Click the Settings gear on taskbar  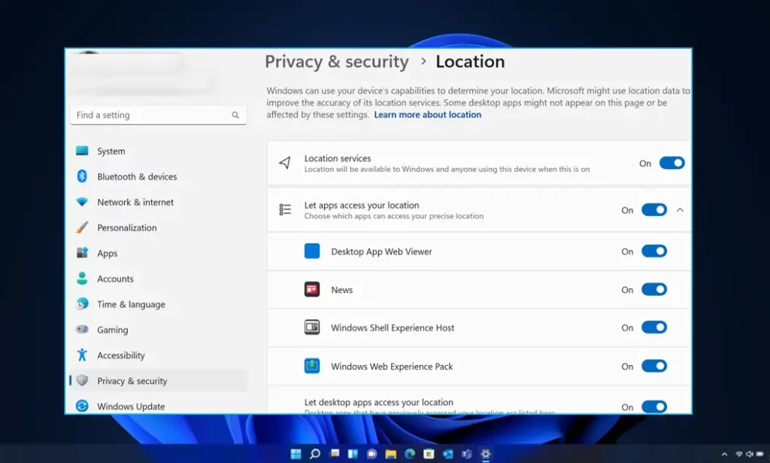(x=486, y=454)
